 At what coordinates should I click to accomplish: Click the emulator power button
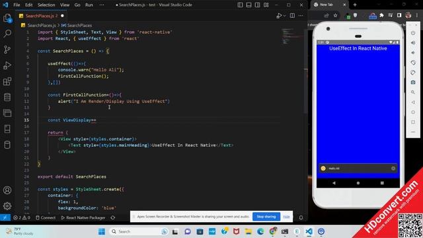tap(413, 33)
